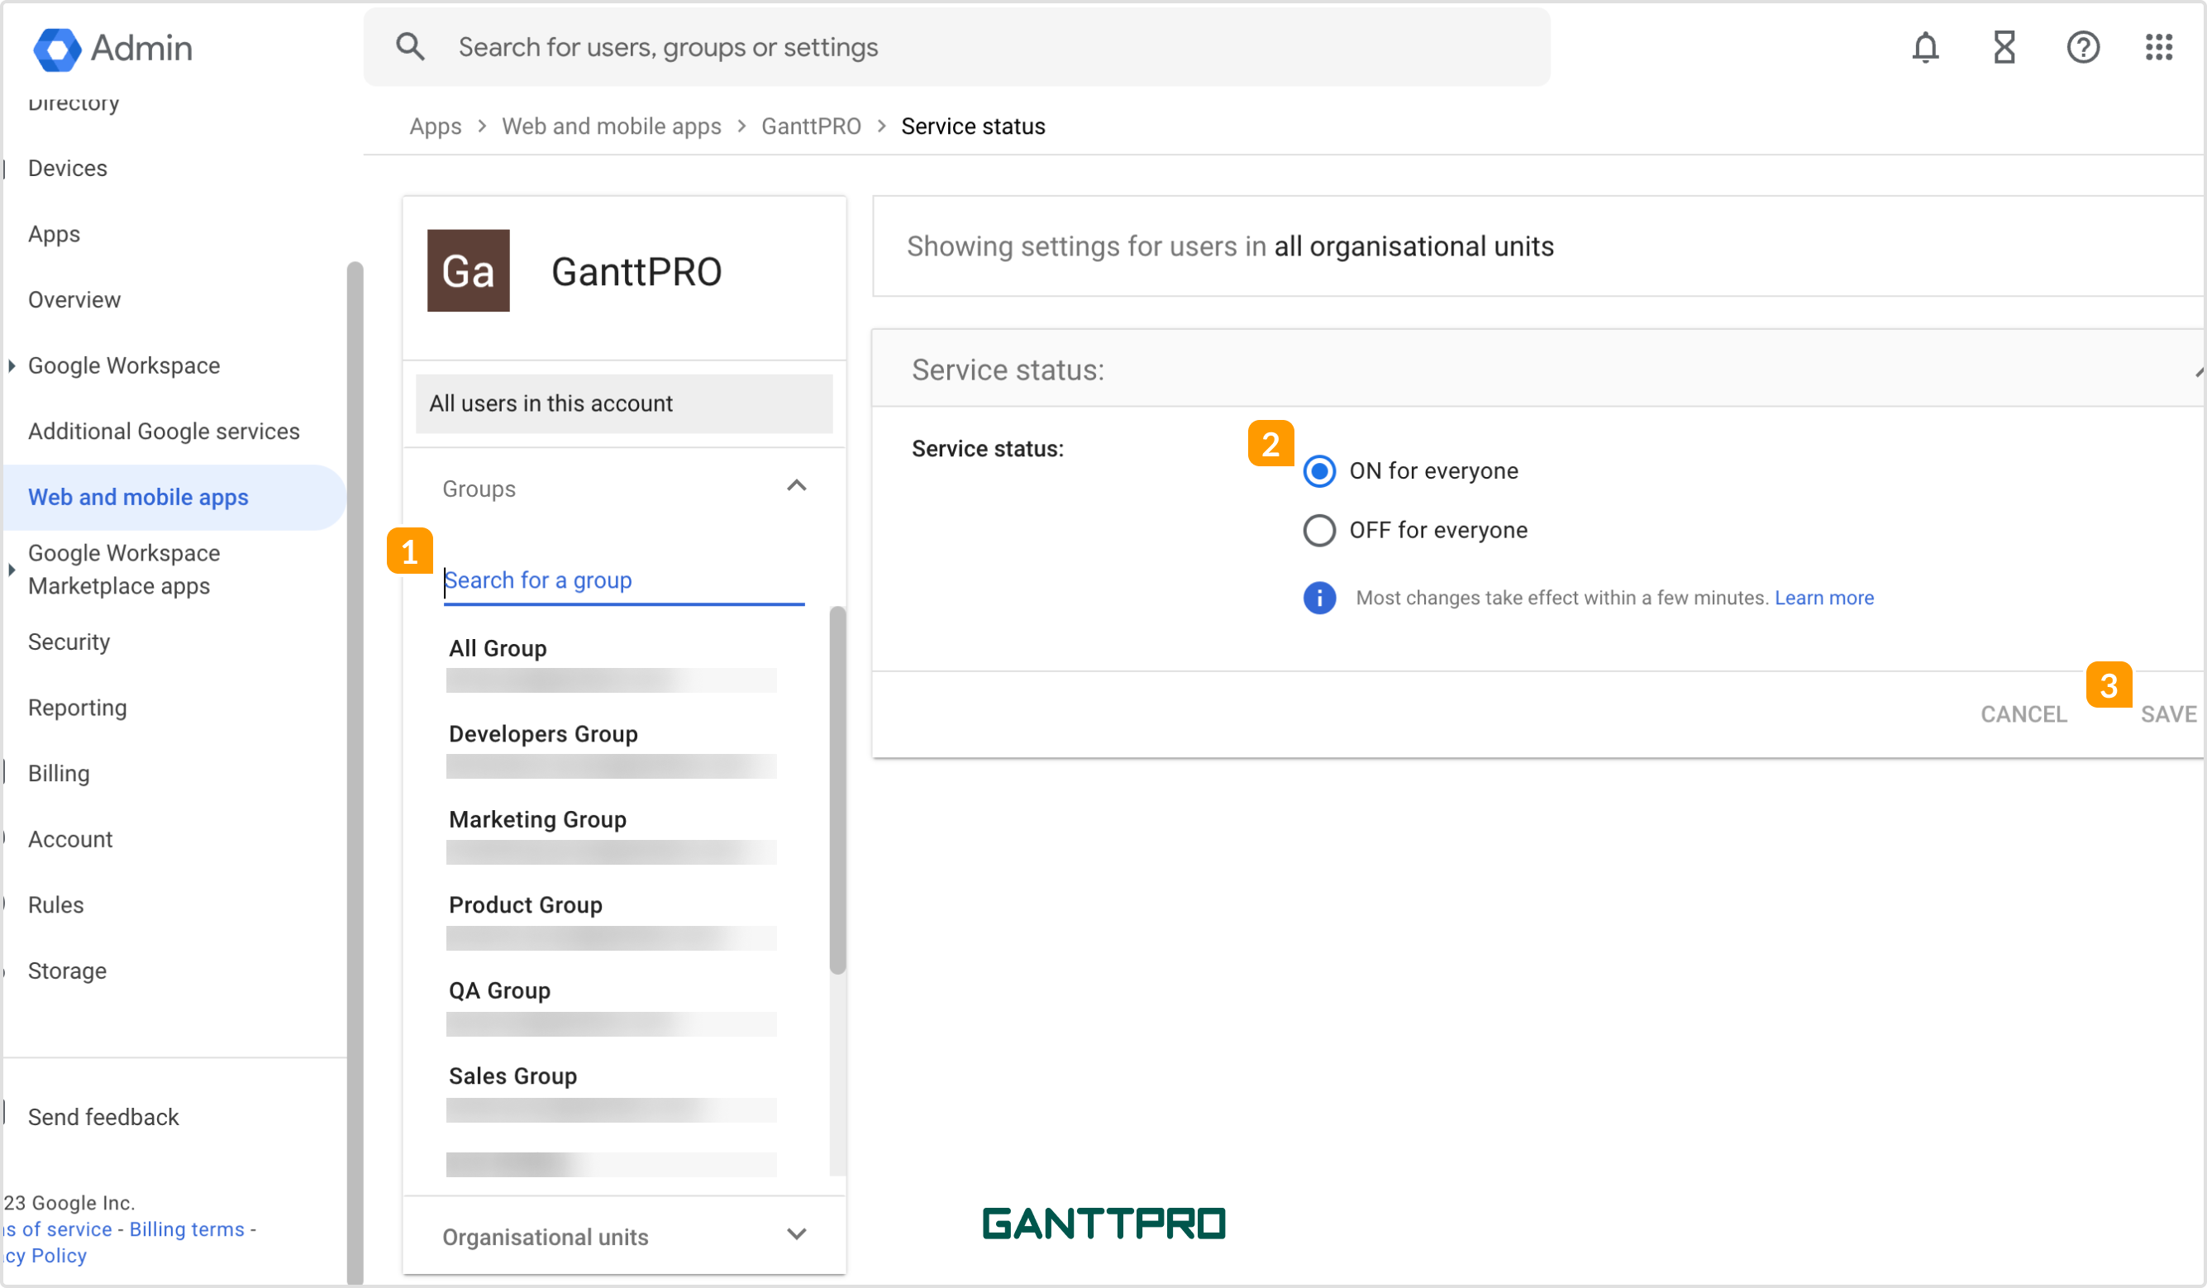This screenshot has height=1288, width=2207.
Task: Open Rules in sidebar
Action: [56, 905]
